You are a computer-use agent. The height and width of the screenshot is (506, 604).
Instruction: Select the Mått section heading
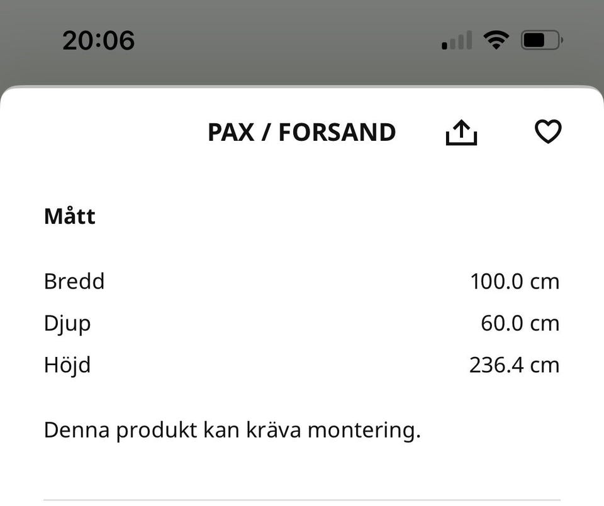70,217
